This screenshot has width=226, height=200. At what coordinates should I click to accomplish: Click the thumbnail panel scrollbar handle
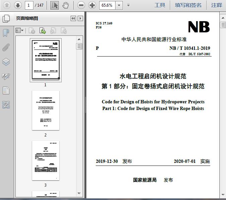pos(79,46)
